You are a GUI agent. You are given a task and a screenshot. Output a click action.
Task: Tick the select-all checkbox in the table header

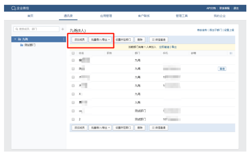click(x=73, y=53)
